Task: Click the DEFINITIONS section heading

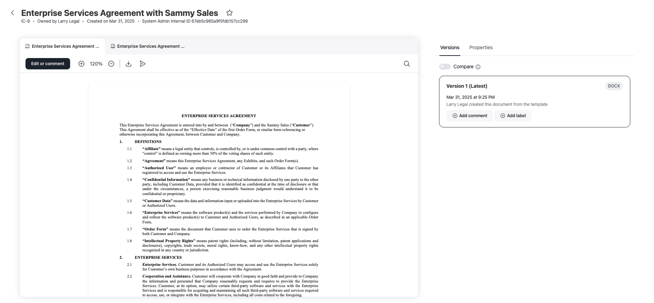Action: [148, 142]
